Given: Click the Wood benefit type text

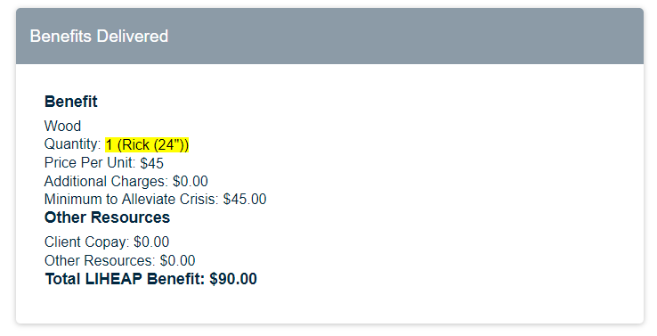Looking at the screenshot, I should coord(62,126).
